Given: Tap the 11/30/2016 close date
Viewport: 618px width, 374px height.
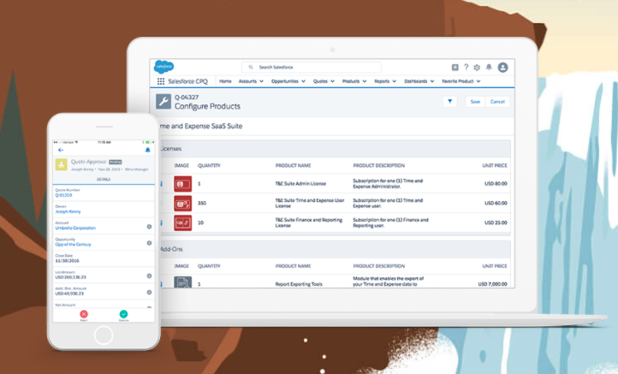Looking at the screenshot, I should pos(67,261).
